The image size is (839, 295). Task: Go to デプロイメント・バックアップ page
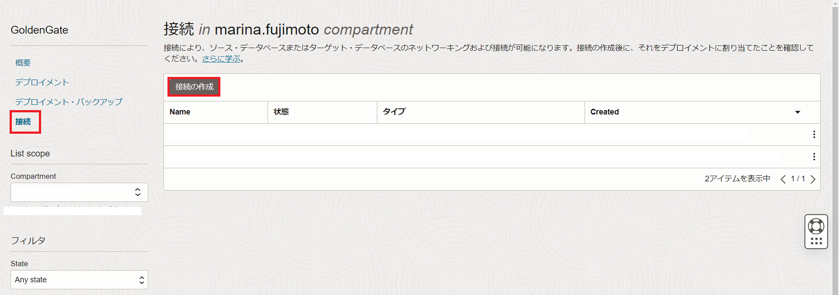pyautogui.click(x=69, y=102)
